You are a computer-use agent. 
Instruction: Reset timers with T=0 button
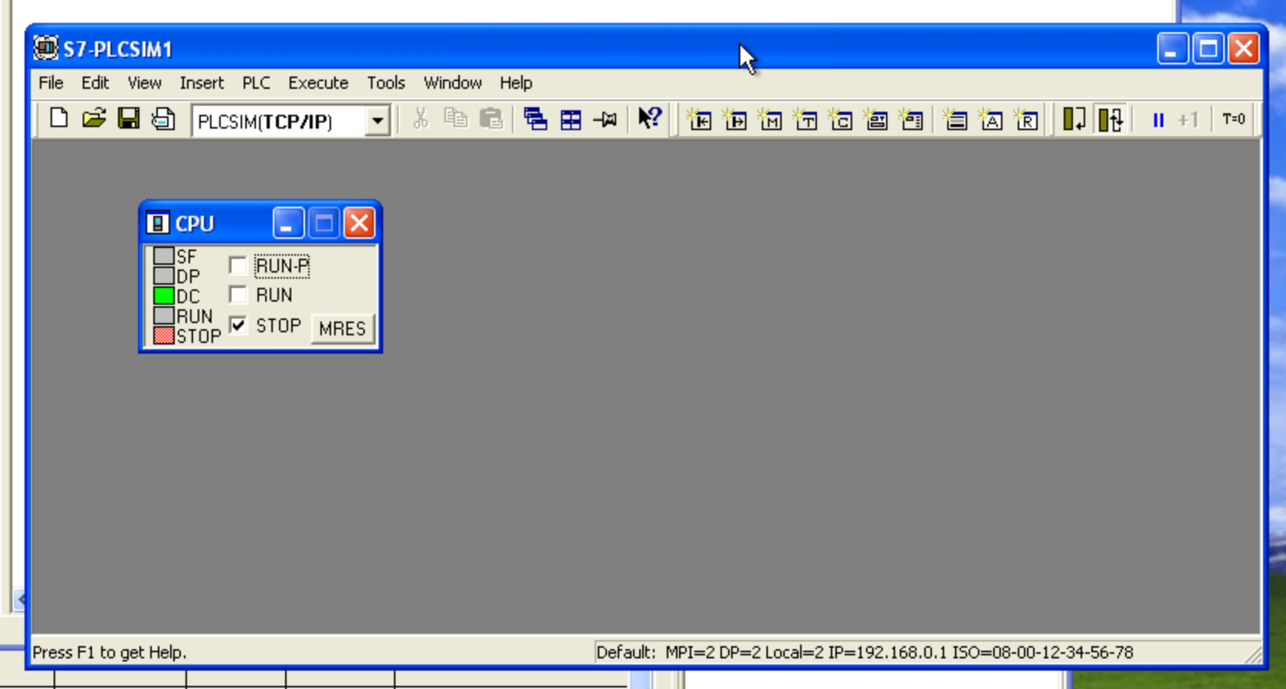[x=1233, y=119]
